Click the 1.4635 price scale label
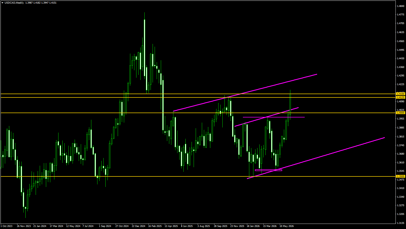The height and width of the screenshot is (229, 406). 401,32
